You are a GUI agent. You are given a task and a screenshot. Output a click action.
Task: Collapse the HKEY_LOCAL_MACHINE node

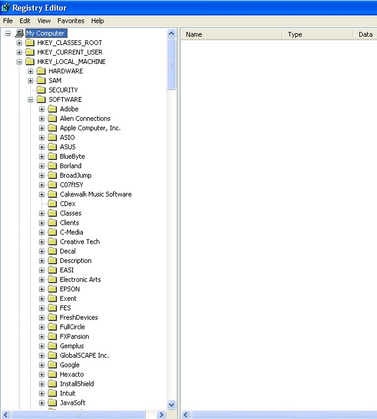(x=20, y=62)
